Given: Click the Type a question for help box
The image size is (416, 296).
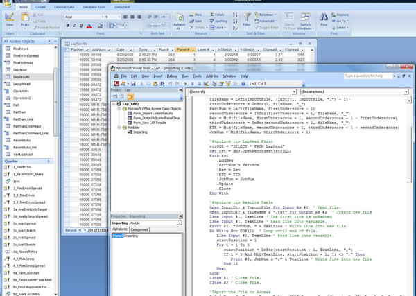Looking at the screenshot, I should click(x=368, y=76).
